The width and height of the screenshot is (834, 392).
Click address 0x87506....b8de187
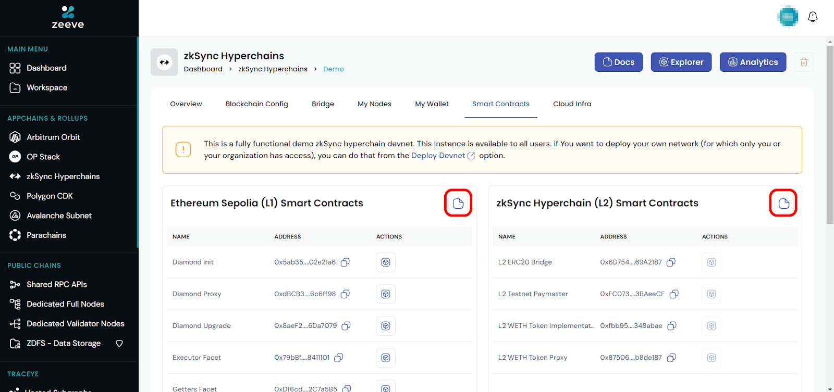tap(631, 358)
